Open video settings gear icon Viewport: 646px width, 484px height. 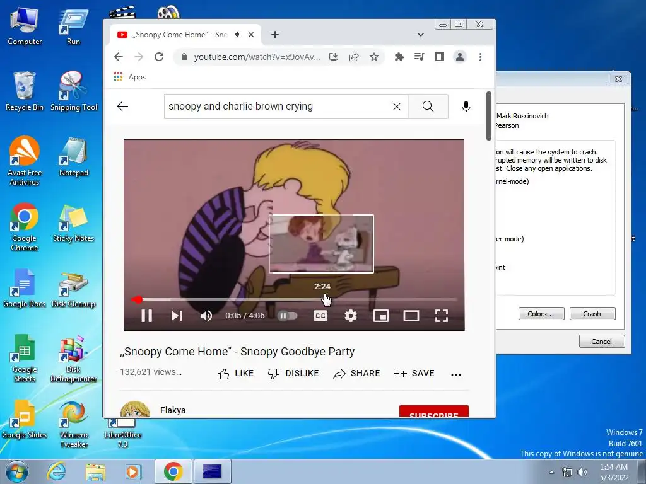coord(351,316)
